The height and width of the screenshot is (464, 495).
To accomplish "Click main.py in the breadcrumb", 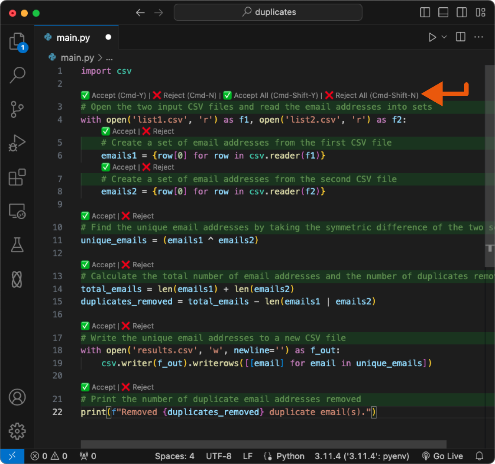I will point(77,58).
